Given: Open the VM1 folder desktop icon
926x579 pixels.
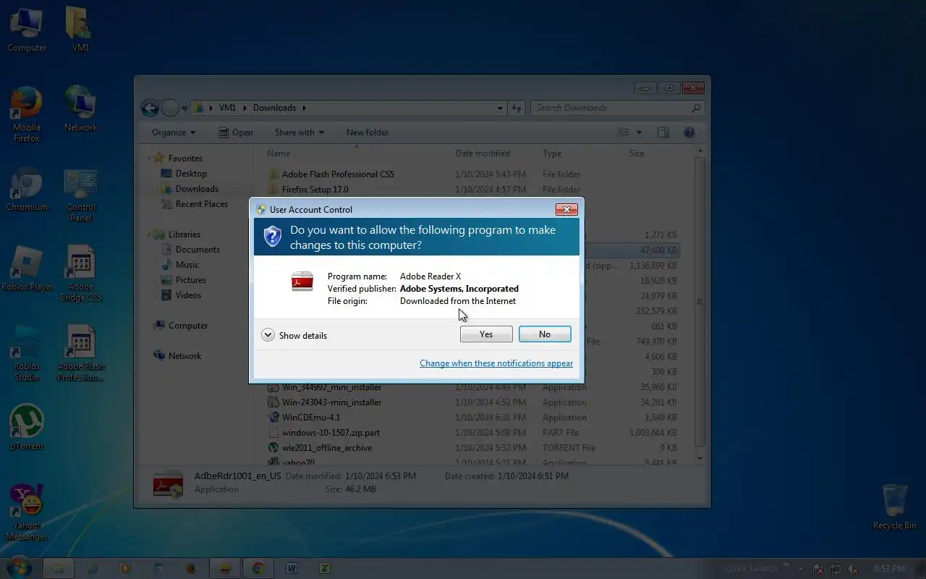Looking at the screenshot, I should tap(80, 30).
